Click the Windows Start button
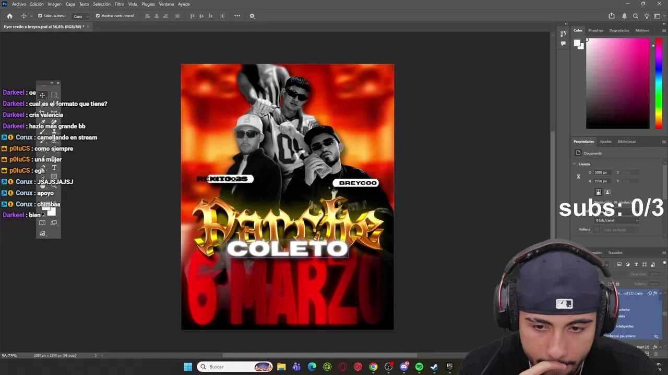Image resolution: width=668 pixels, height=375 pixels. click(188, 367)
